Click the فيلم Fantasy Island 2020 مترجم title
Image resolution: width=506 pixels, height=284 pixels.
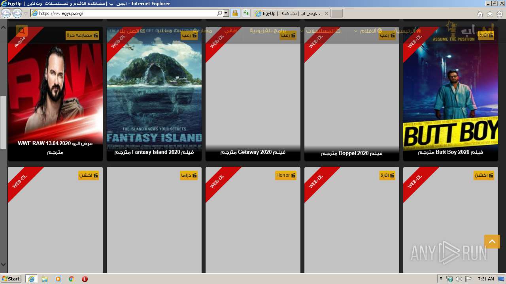click(154, 152)
